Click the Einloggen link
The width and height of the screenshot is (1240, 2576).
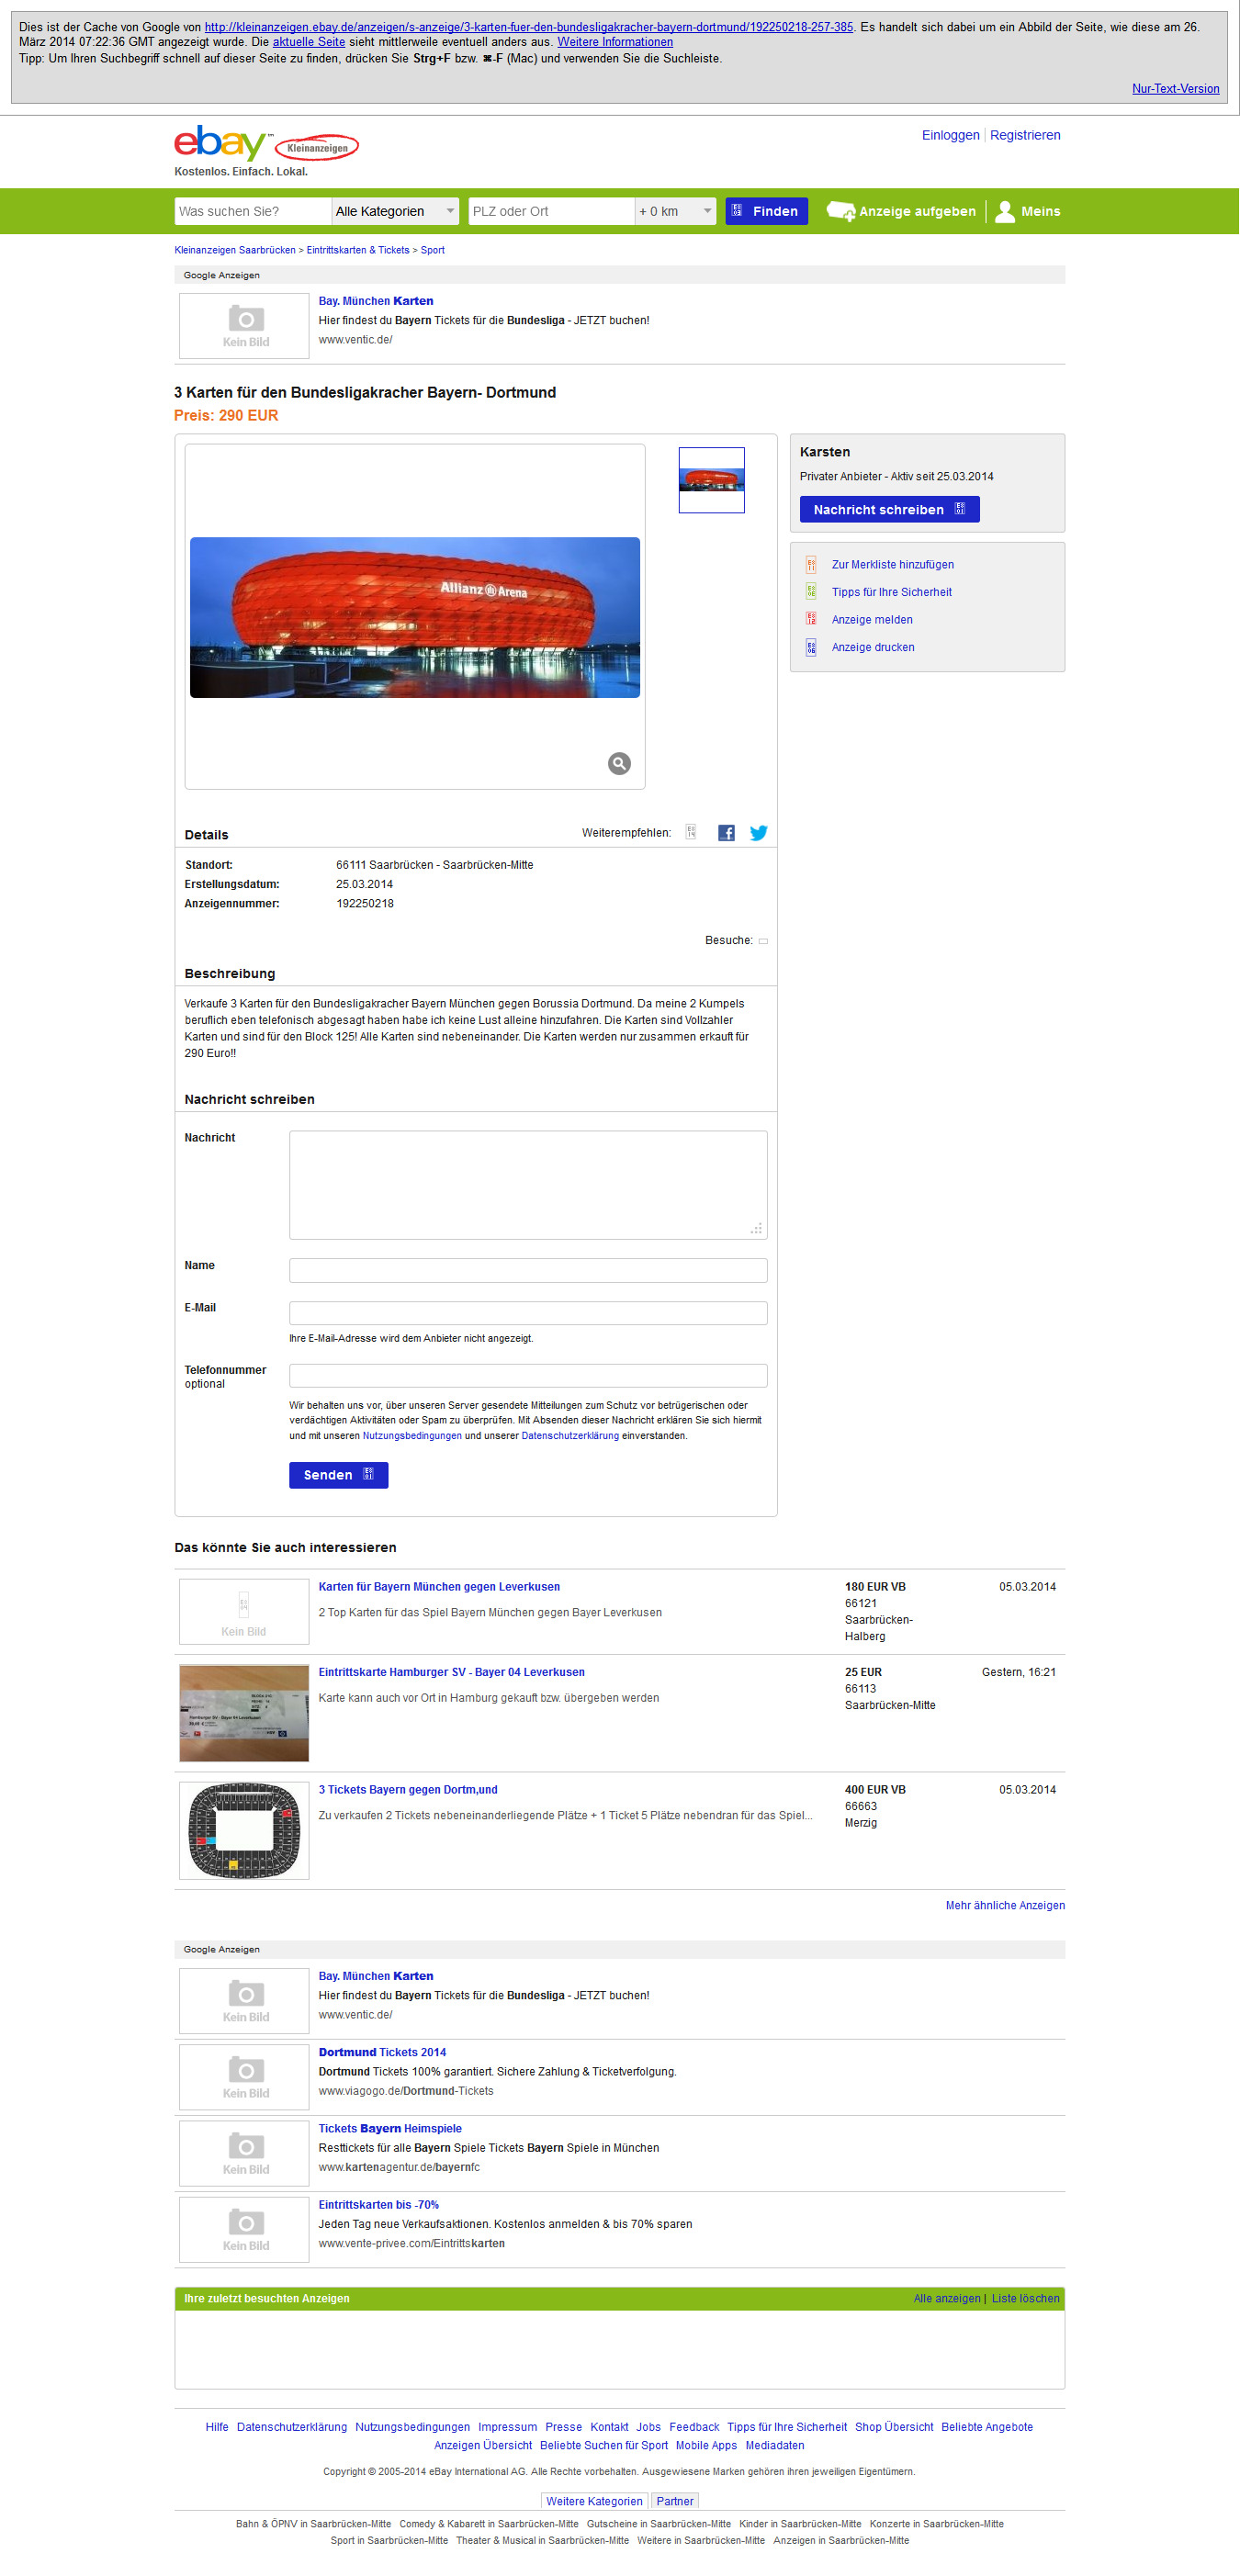[x=950, y=135]
